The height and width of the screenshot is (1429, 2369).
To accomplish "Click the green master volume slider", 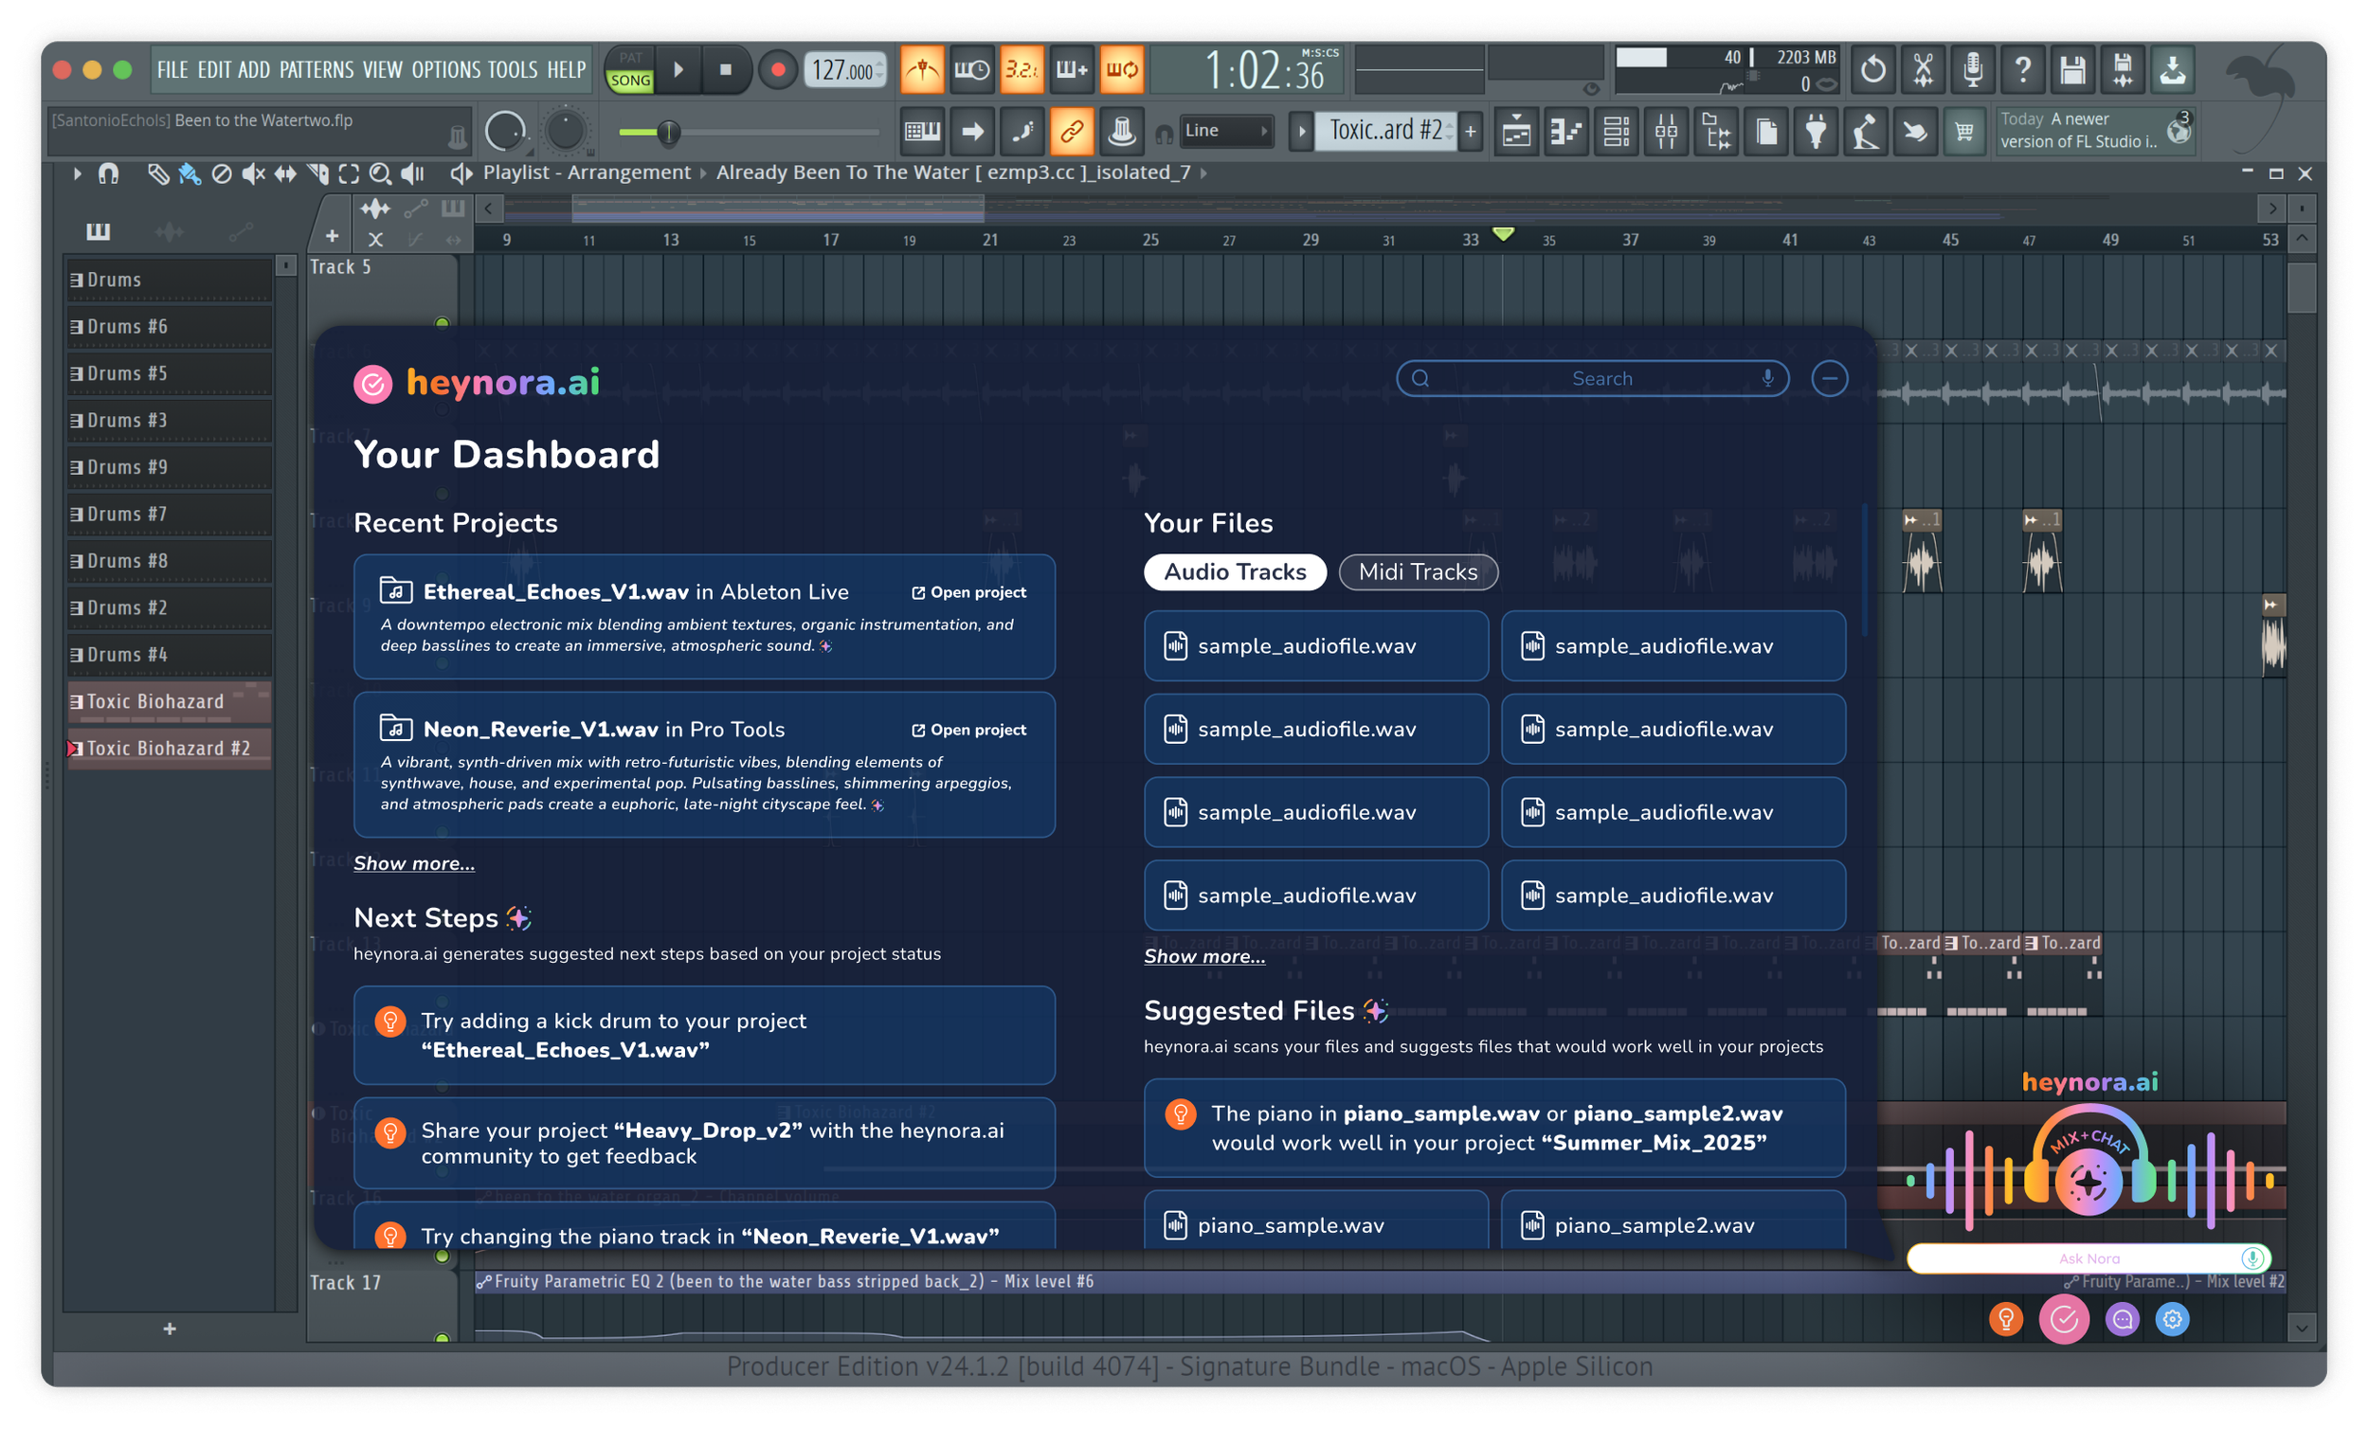I will pyautogui.click(x=667, y=132).
